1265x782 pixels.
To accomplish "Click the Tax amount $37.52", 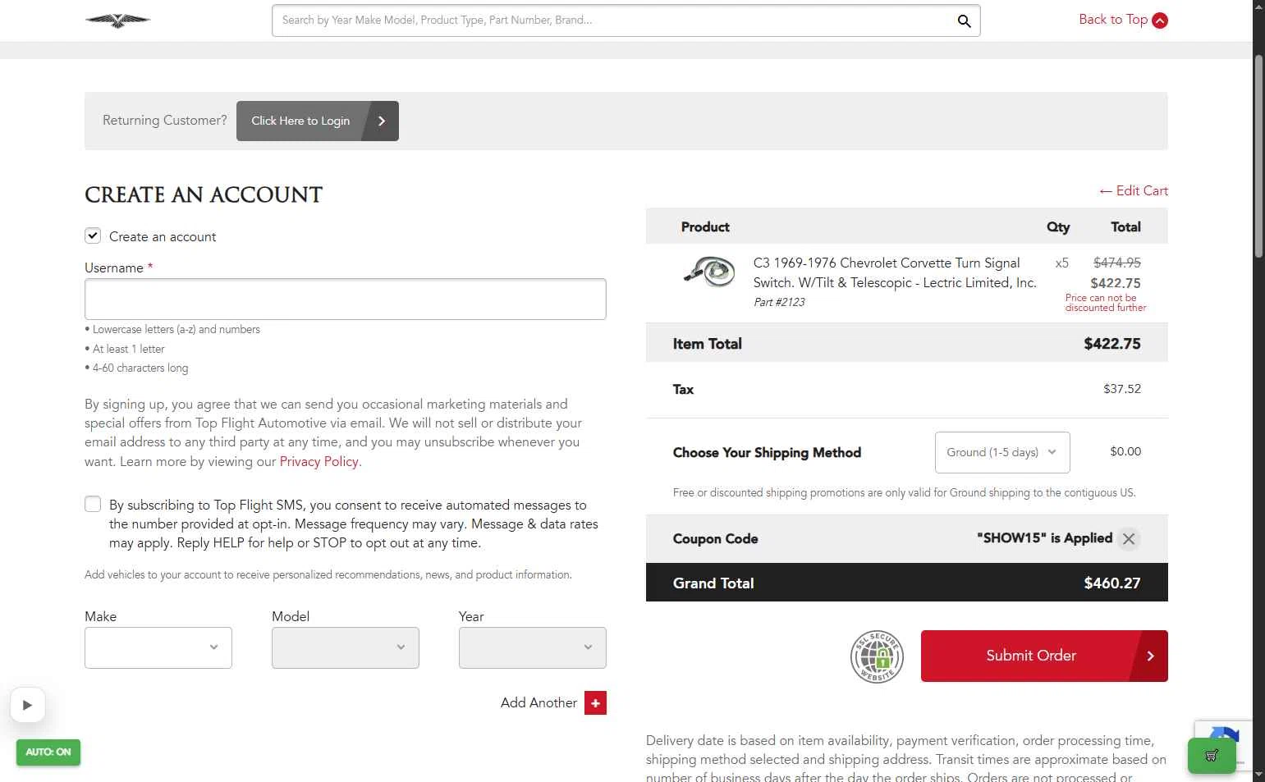I will (1122, 389).
